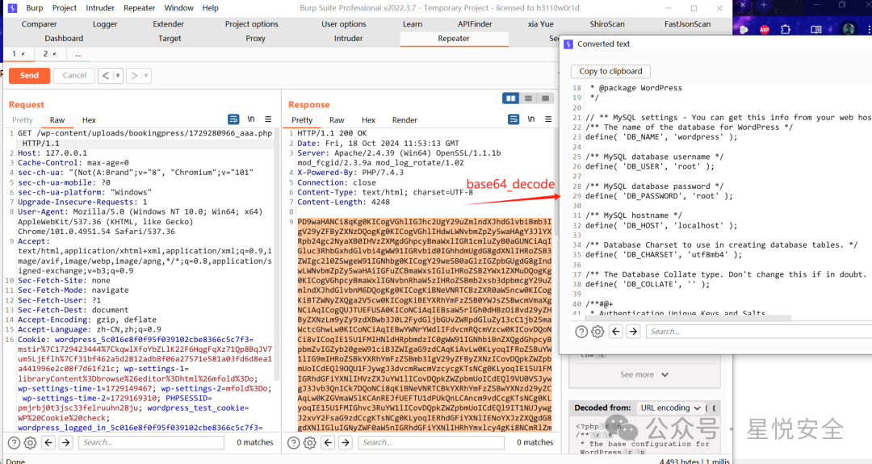
Task: Open the Extender tab
Action: pyautogui.click(x=169, y=24)
